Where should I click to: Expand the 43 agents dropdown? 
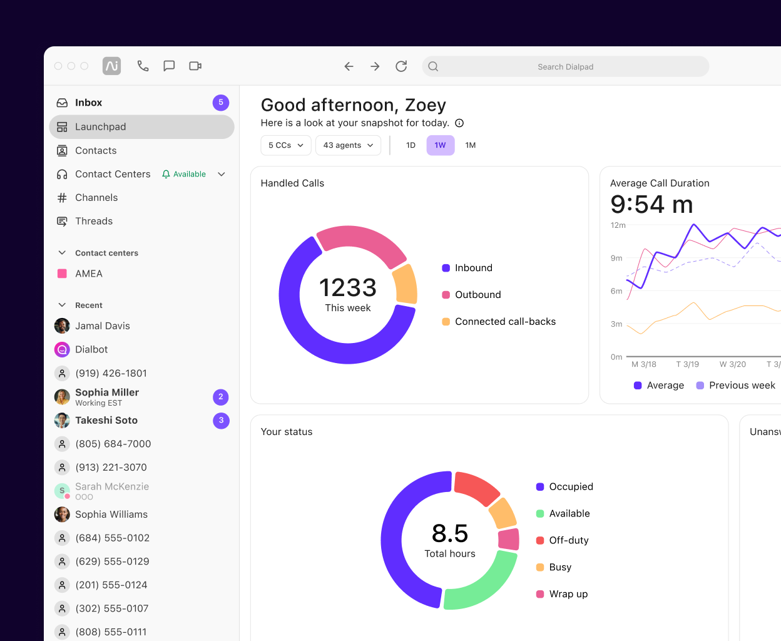[x=348, y=145]
